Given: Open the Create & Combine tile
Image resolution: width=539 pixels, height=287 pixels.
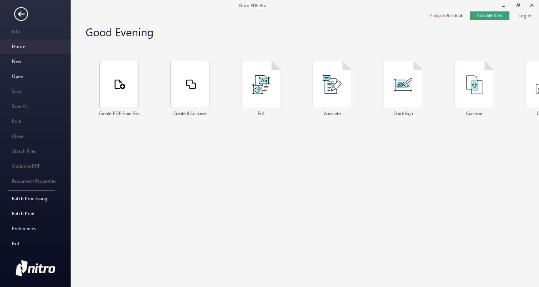Looking at the screenshot, I should point(190,84).
